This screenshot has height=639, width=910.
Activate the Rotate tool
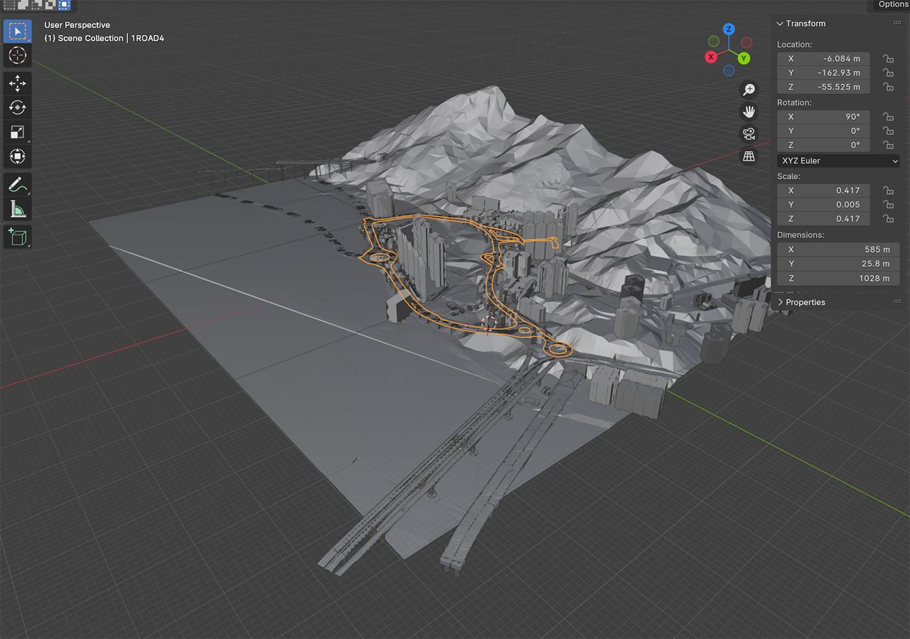[17, 107]
